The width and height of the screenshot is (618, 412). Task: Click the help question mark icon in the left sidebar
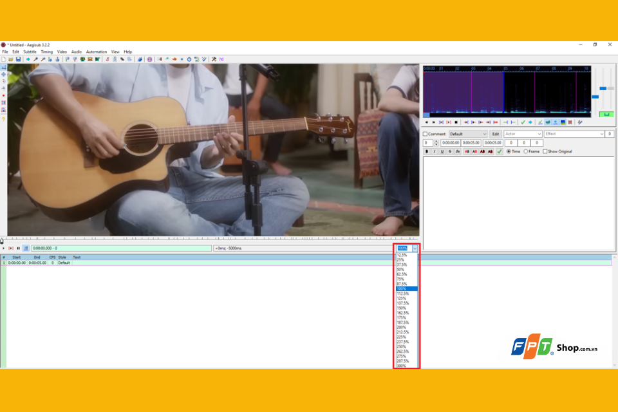point(4,119)
